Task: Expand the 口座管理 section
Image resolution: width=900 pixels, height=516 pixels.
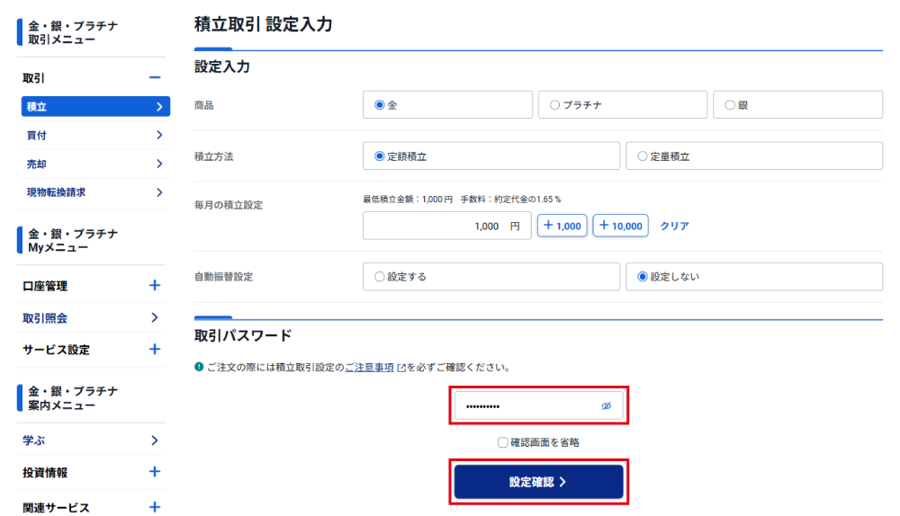Action: pyautogui.click(x=155, y=286)
